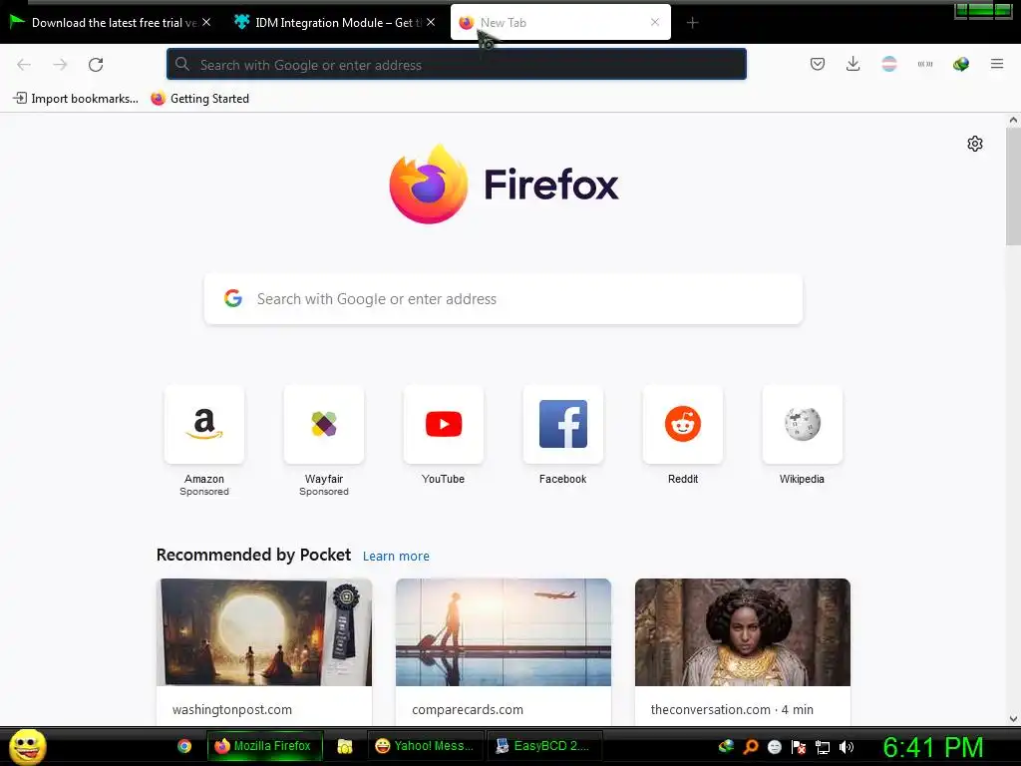The height and width of the screenshot is (766, 1021).
Task: Close the New Tab tab
Action: pos(655,22)
